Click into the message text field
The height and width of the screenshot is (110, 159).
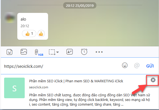[61, 66]
